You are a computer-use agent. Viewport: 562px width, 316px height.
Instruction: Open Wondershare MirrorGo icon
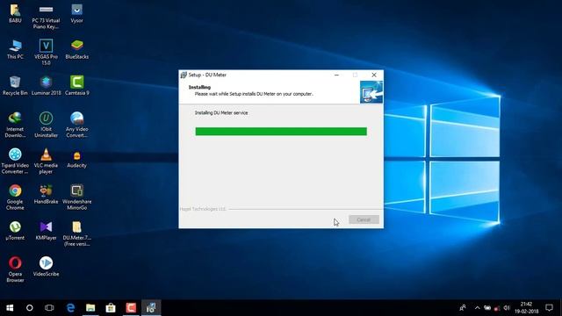coord(76,197)
